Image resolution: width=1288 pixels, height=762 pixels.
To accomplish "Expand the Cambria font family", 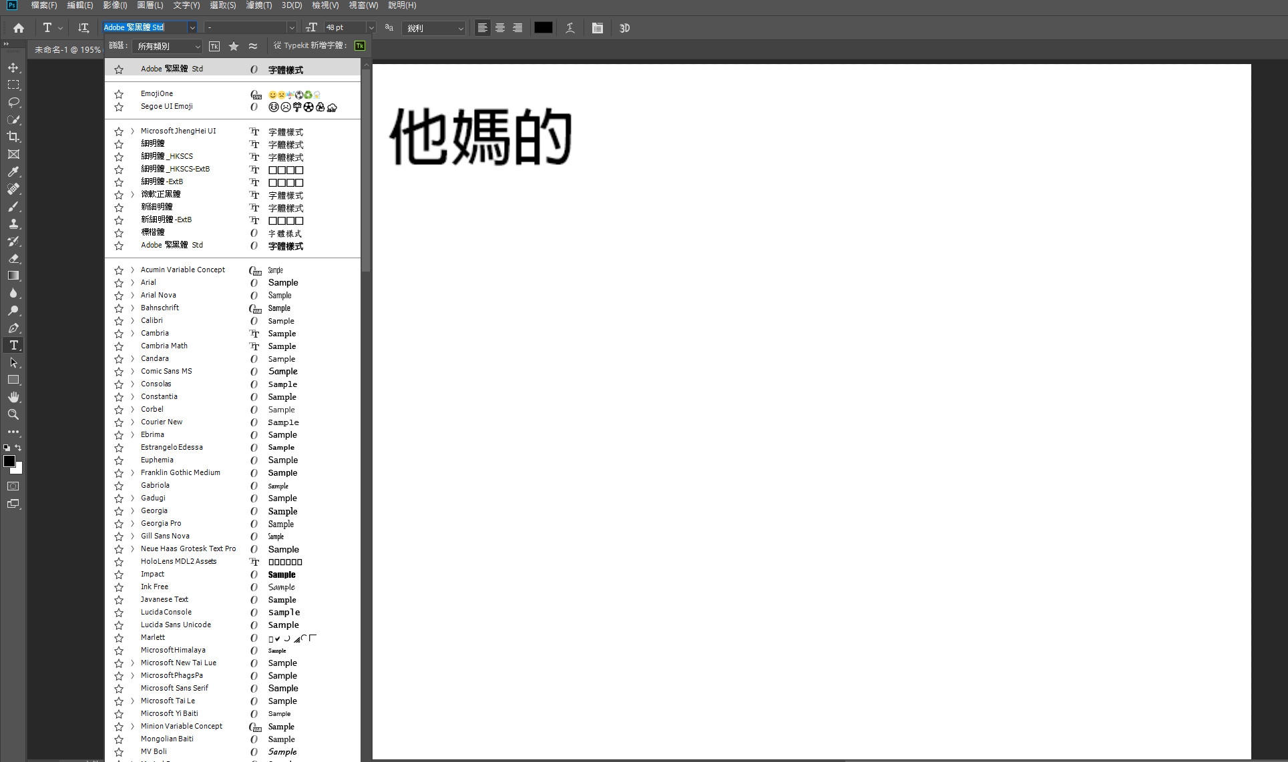I will pyautogui.click(x=132, y=334).
